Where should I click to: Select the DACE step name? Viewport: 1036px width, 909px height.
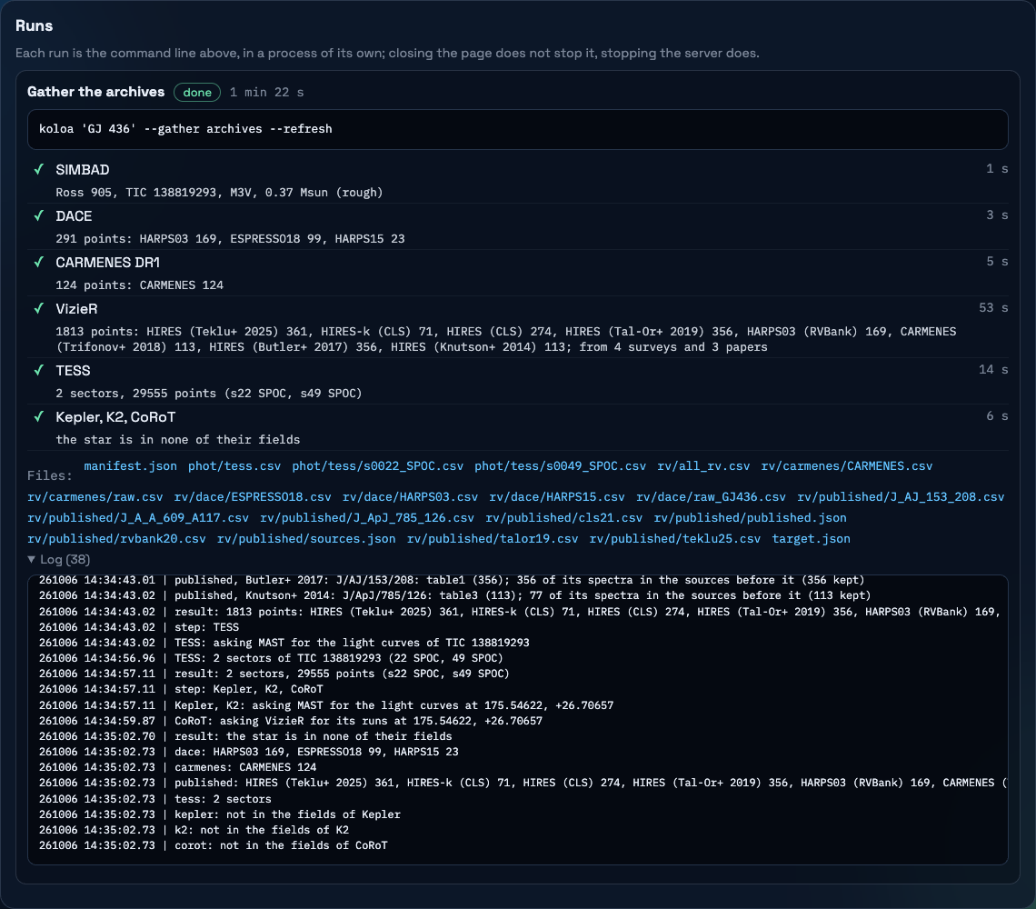coord(74,216)
